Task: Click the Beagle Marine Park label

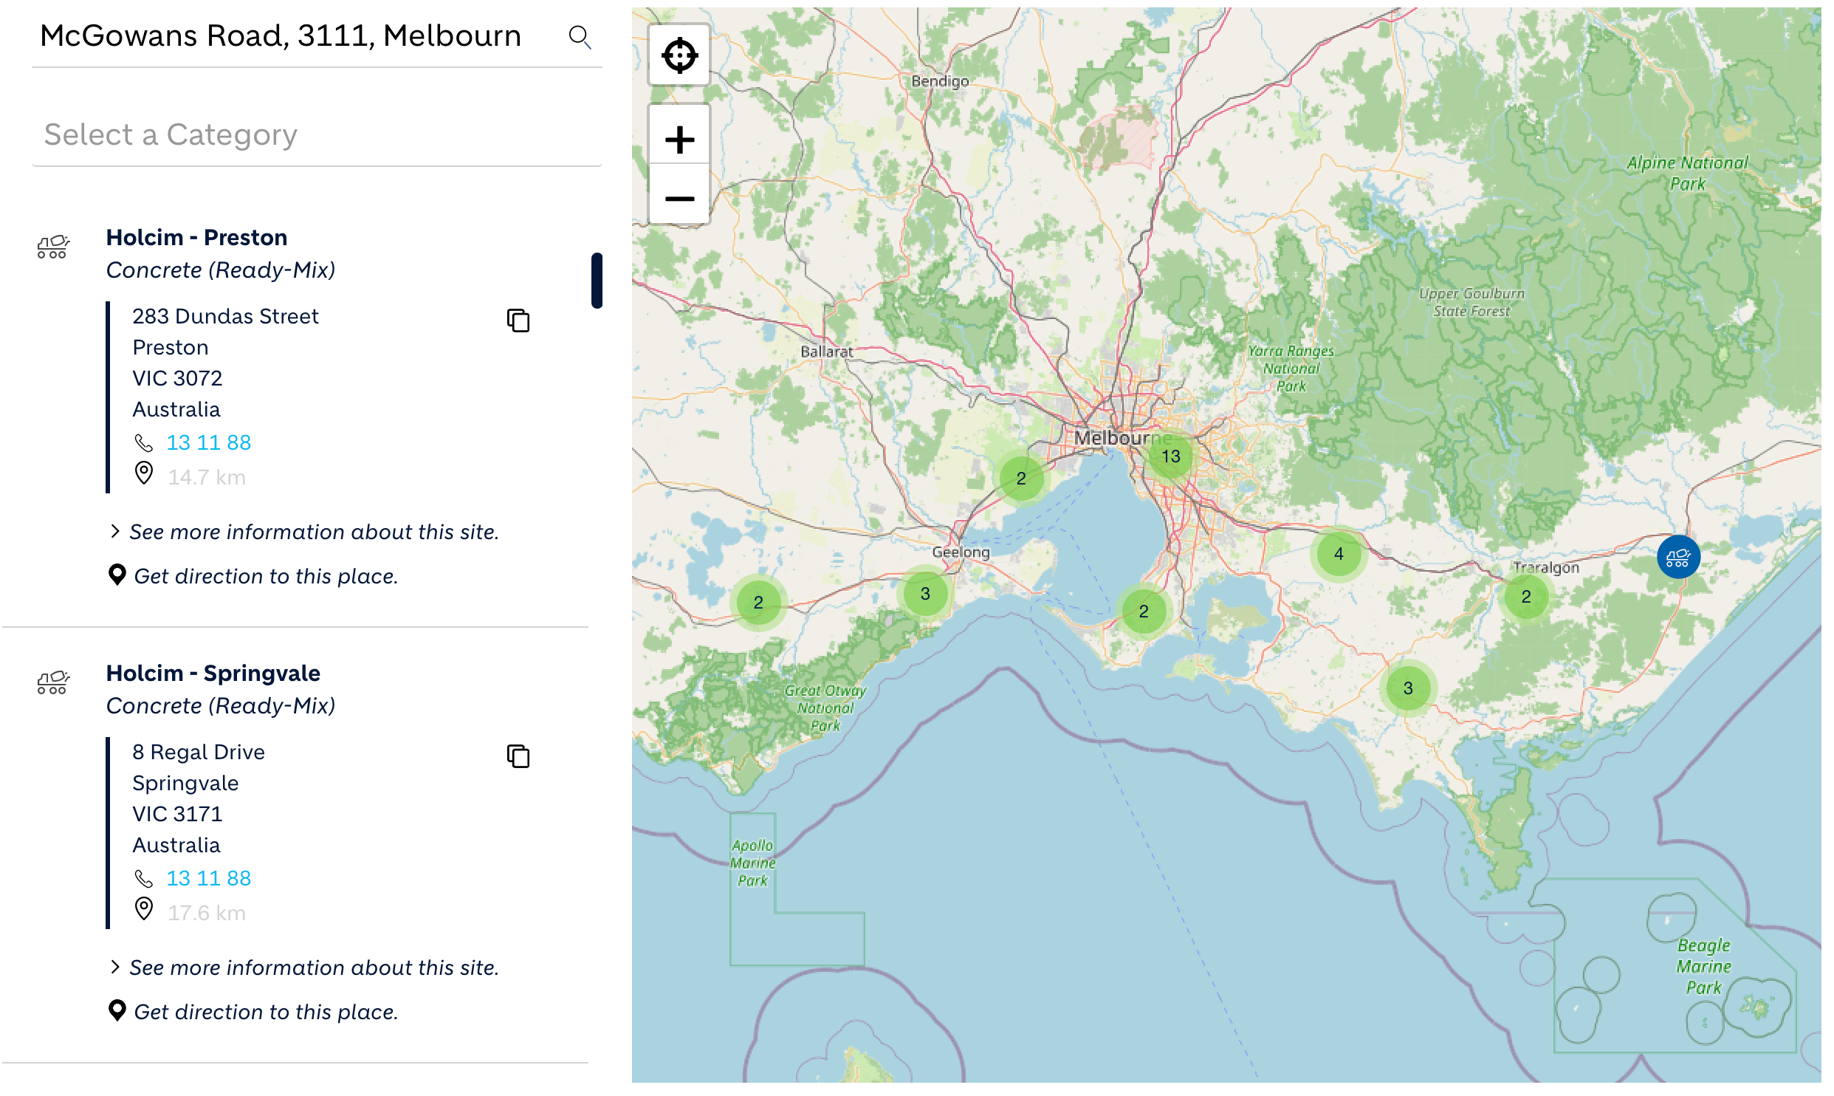Action: (x=1704, y=966)
